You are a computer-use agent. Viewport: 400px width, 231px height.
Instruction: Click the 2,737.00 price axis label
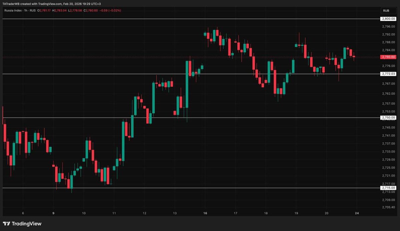coord(389,143)
